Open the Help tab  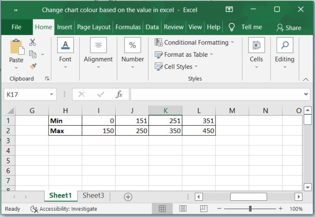click(x=214, y=27)
